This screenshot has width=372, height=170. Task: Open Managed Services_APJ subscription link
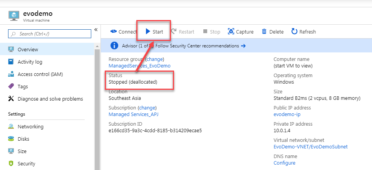click(133, 114)
